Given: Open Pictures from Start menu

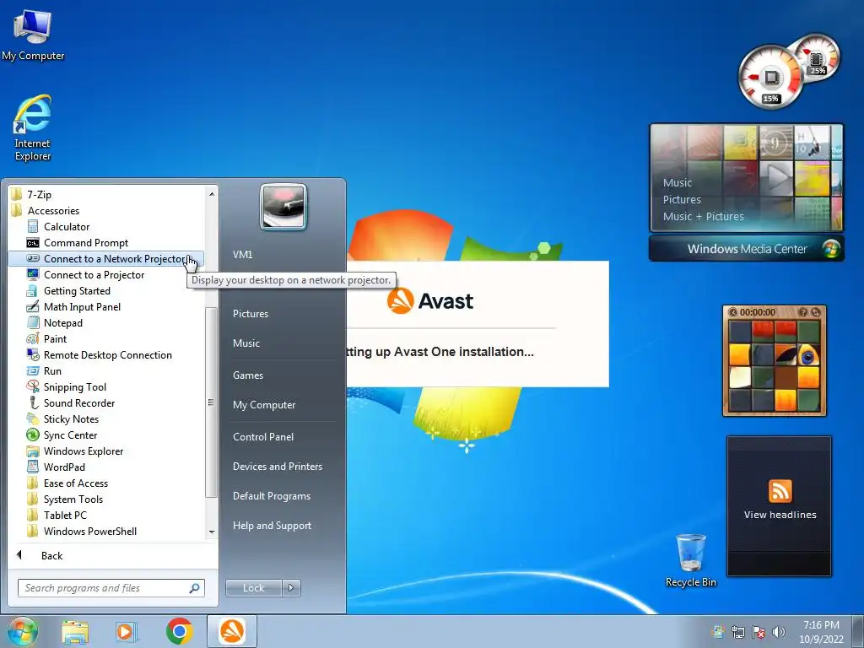Looking at the screenshot, I should [250, 314].
